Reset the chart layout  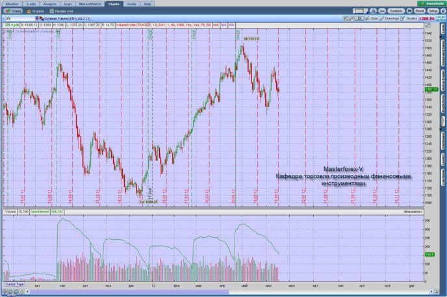point(419,11)
